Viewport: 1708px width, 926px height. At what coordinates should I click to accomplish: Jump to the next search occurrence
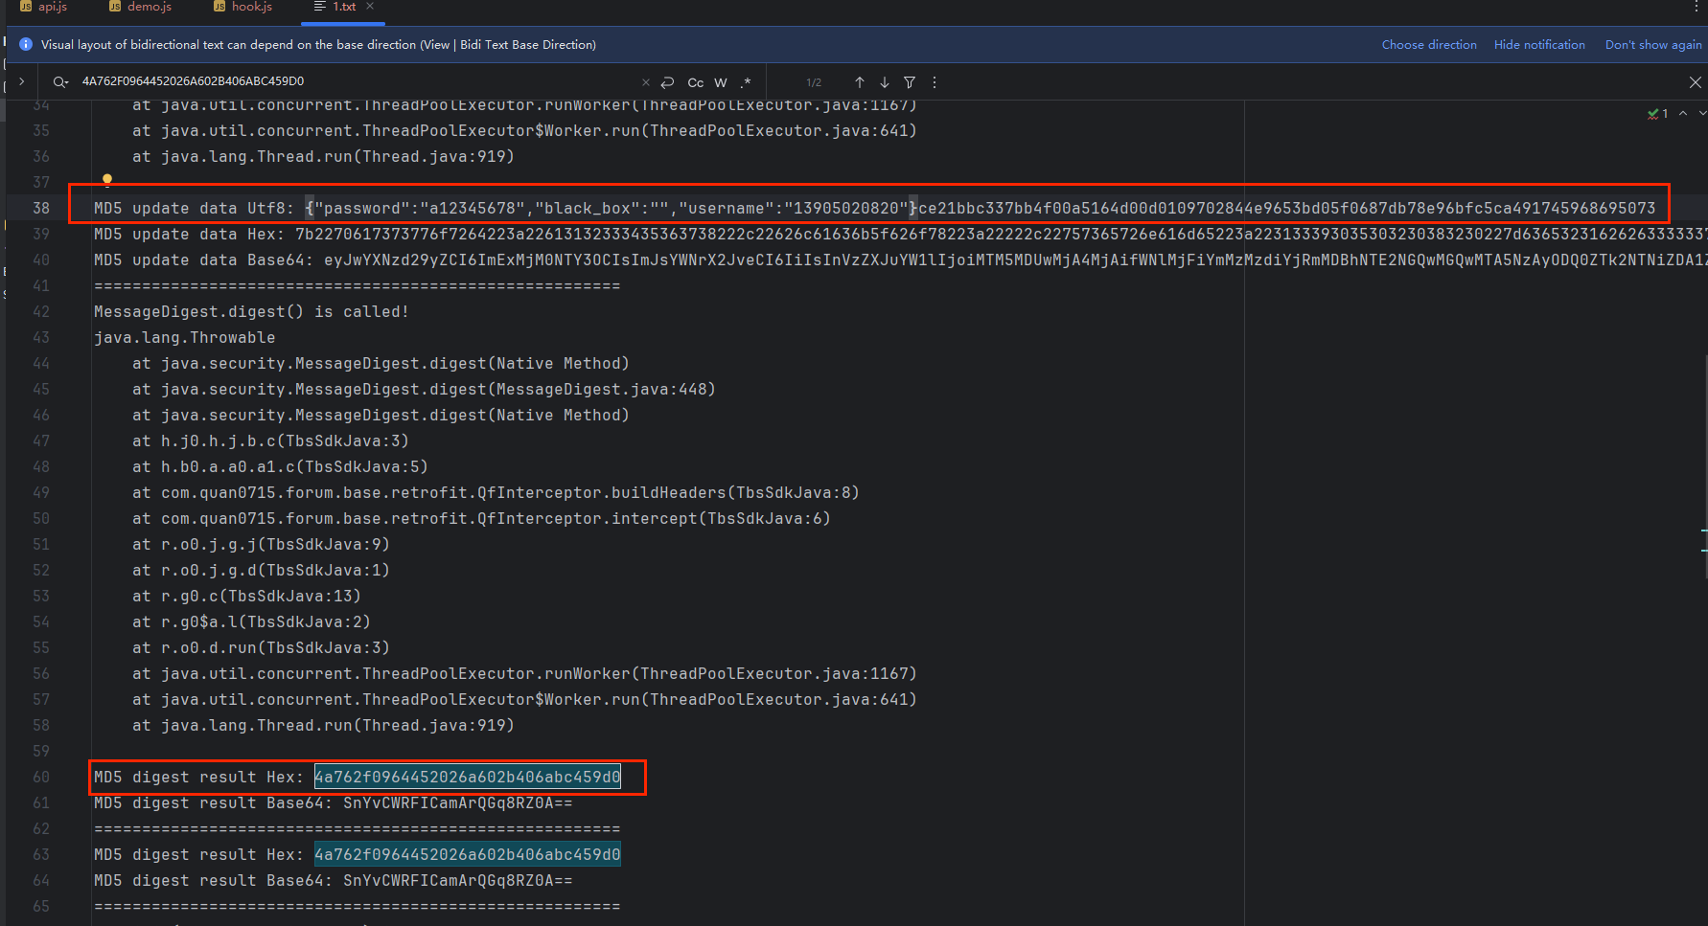click(885, 82)
